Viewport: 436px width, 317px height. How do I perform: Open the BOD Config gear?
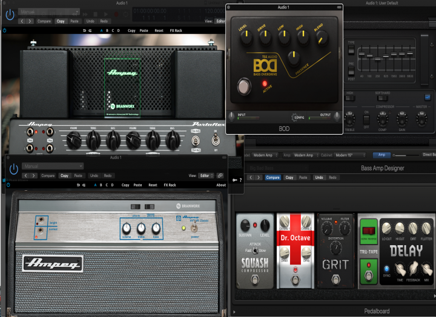pyautogui.click(x=297, y=117)
